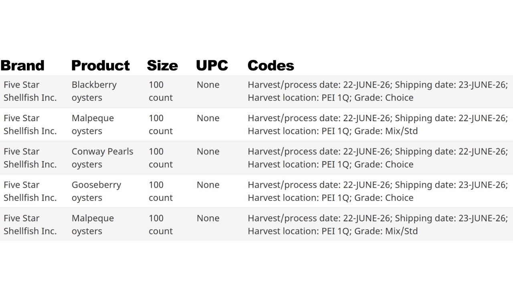This screenshot has height=290, width=513.
Task: Click the 100 count cell for Conway Pearls
Action: point(161,158)
